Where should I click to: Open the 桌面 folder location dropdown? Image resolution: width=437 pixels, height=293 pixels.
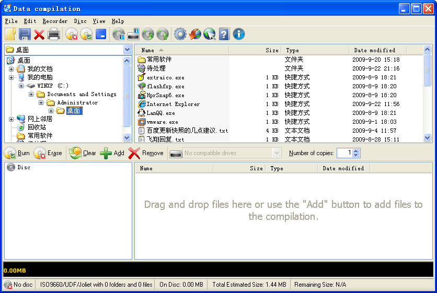127,50
